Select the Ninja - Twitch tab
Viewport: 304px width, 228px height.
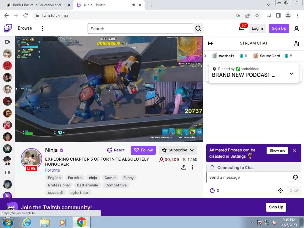pyautogui.click(x=109, y=5)
